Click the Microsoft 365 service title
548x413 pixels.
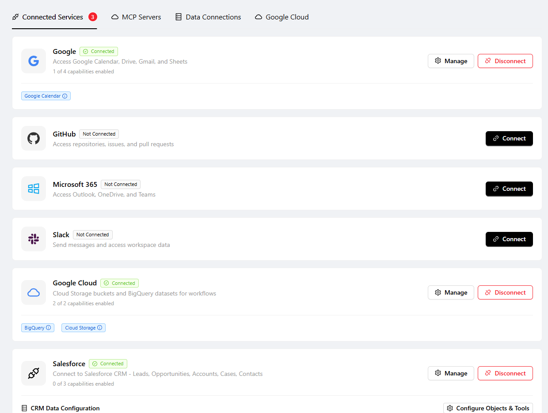pyautogui.click(x=75, y=184)
